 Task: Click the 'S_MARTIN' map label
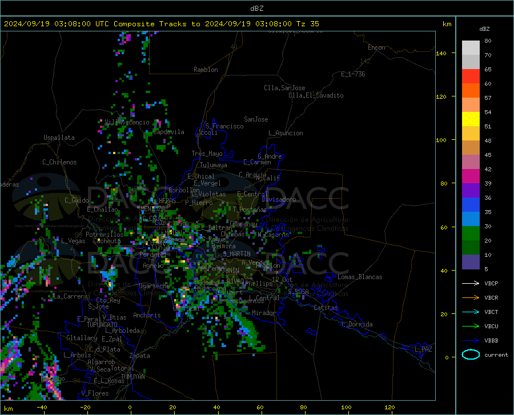click(x=236, y=254)
